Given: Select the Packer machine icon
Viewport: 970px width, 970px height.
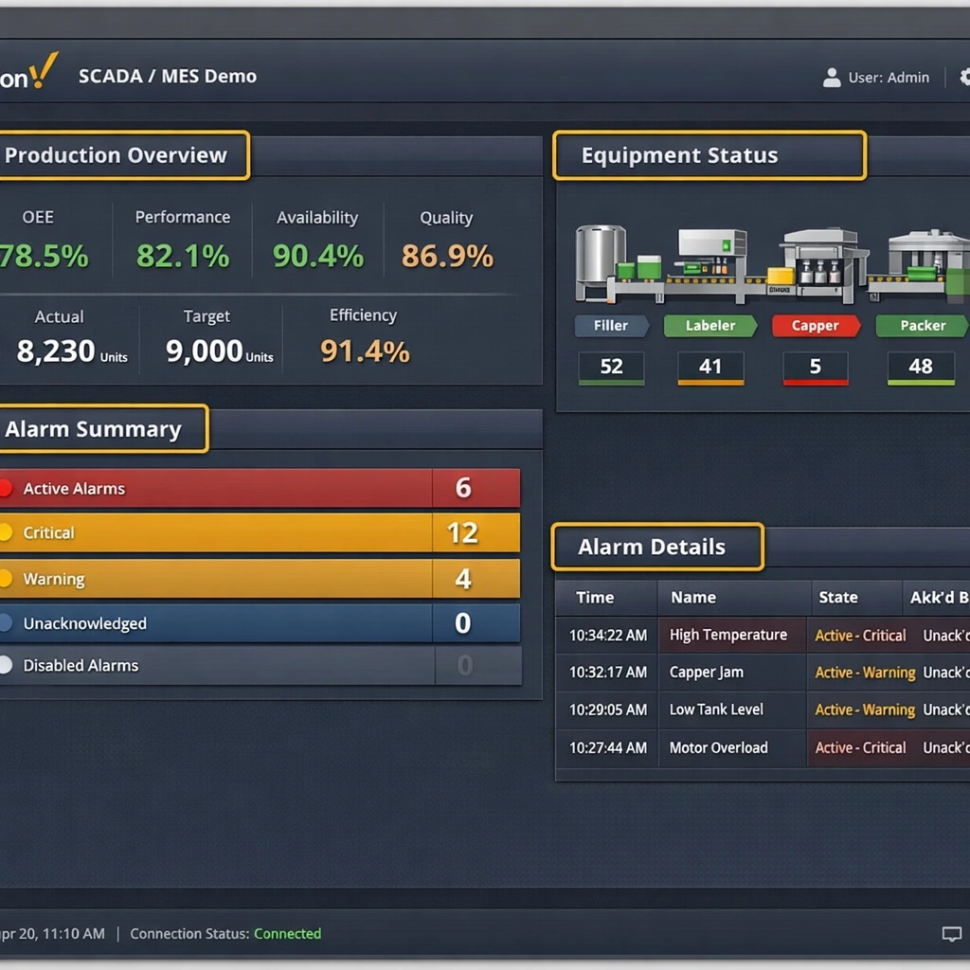Looking at the screenshot, I should (x=928, y=256).
